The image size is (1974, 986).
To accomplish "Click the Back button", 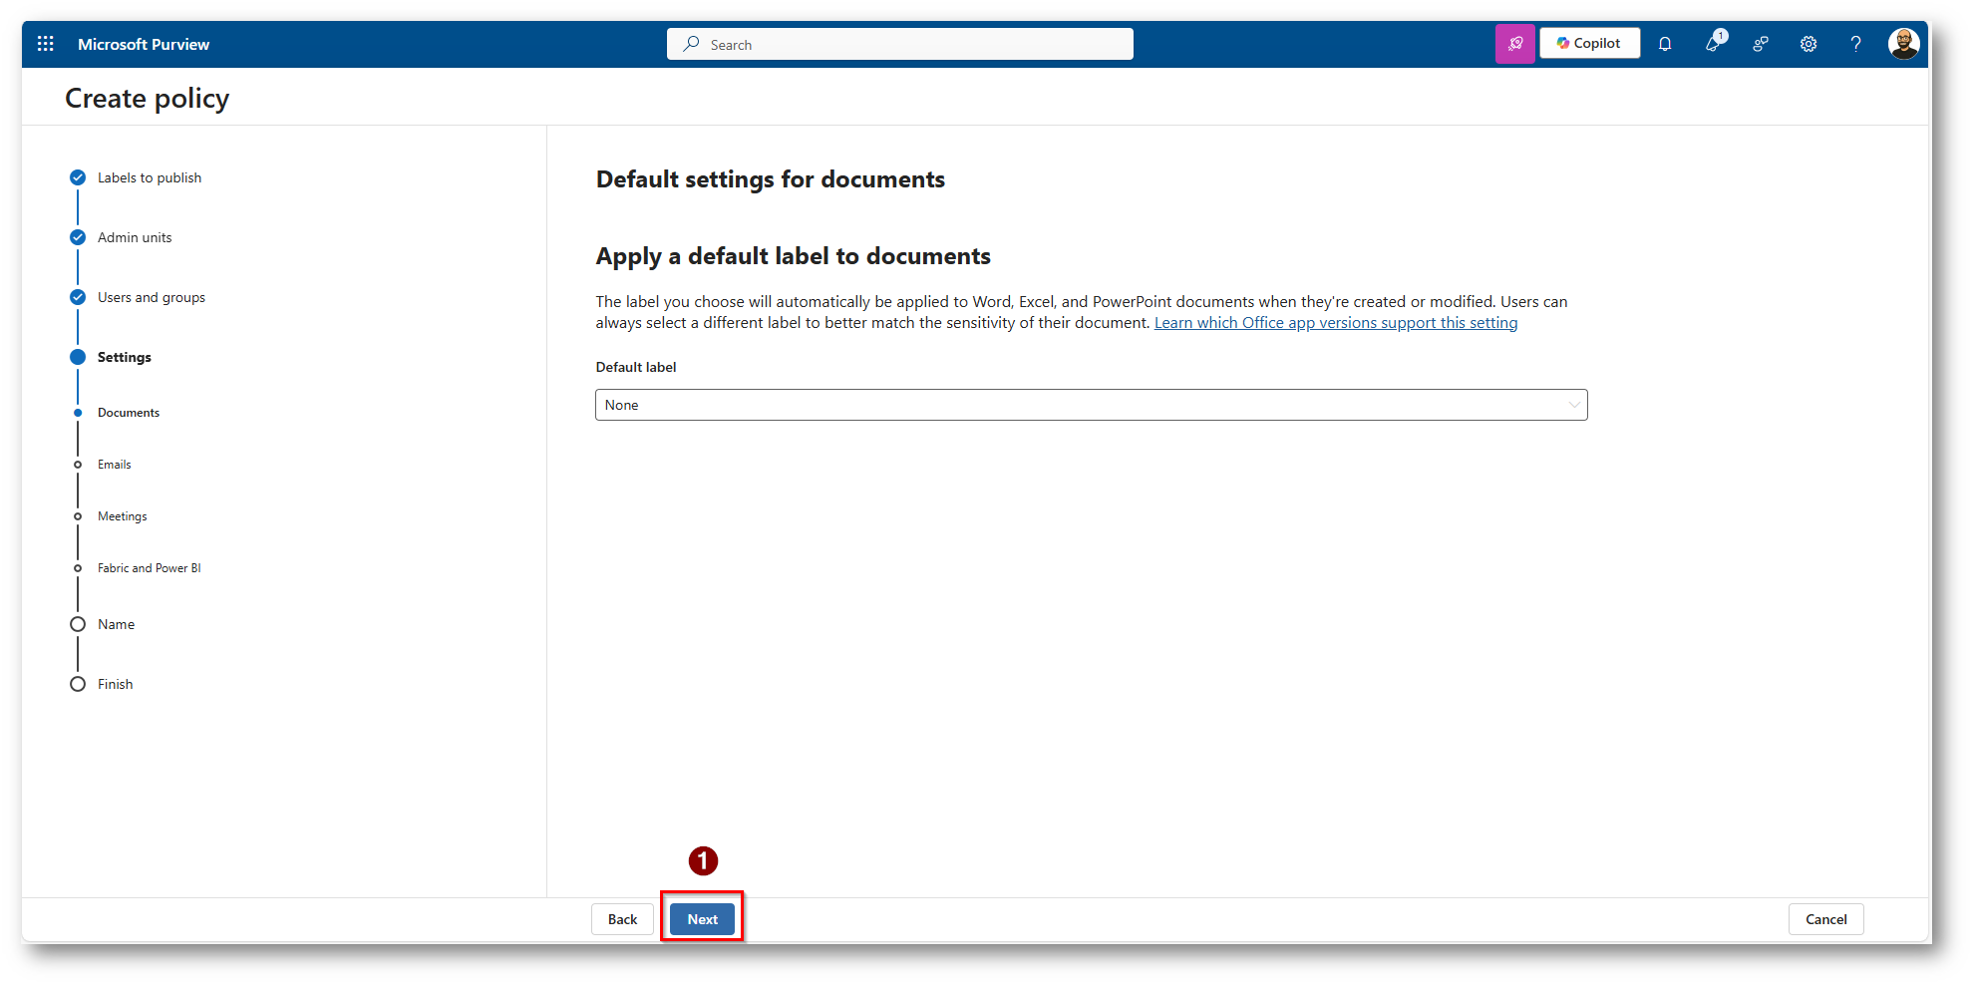I will pos(622,919).
